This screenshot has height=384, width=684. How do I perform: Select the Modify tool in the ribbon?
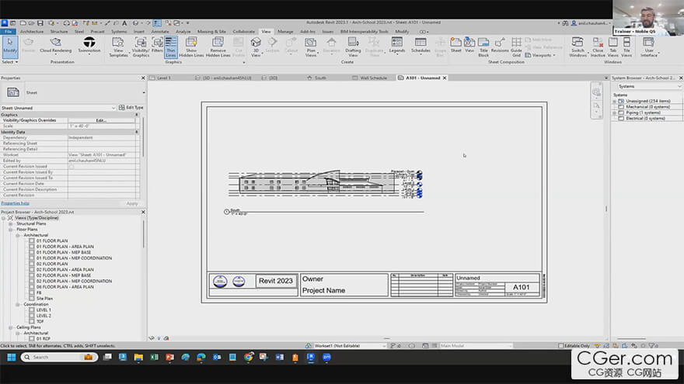9,47
